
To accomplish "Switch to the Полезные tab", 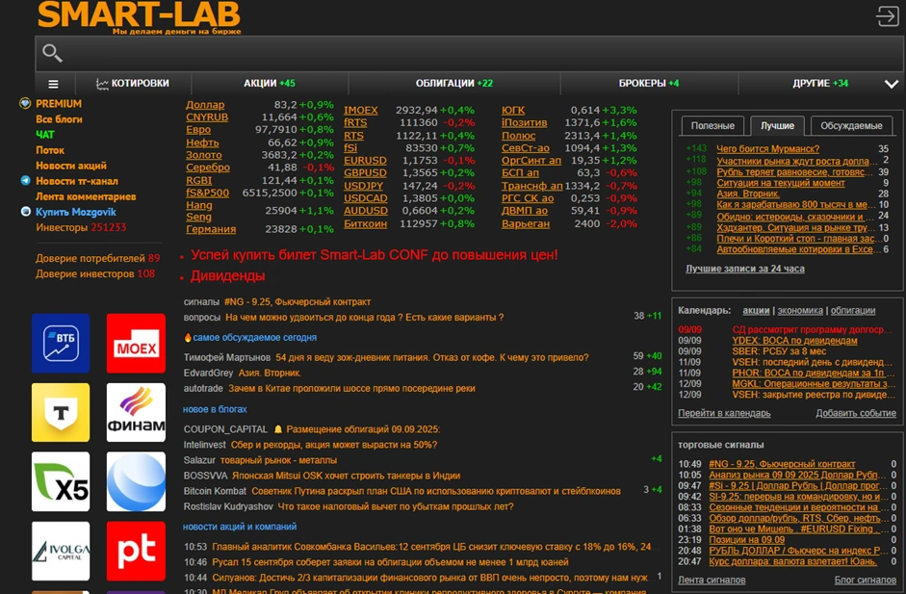I will (x=712, y=126).
